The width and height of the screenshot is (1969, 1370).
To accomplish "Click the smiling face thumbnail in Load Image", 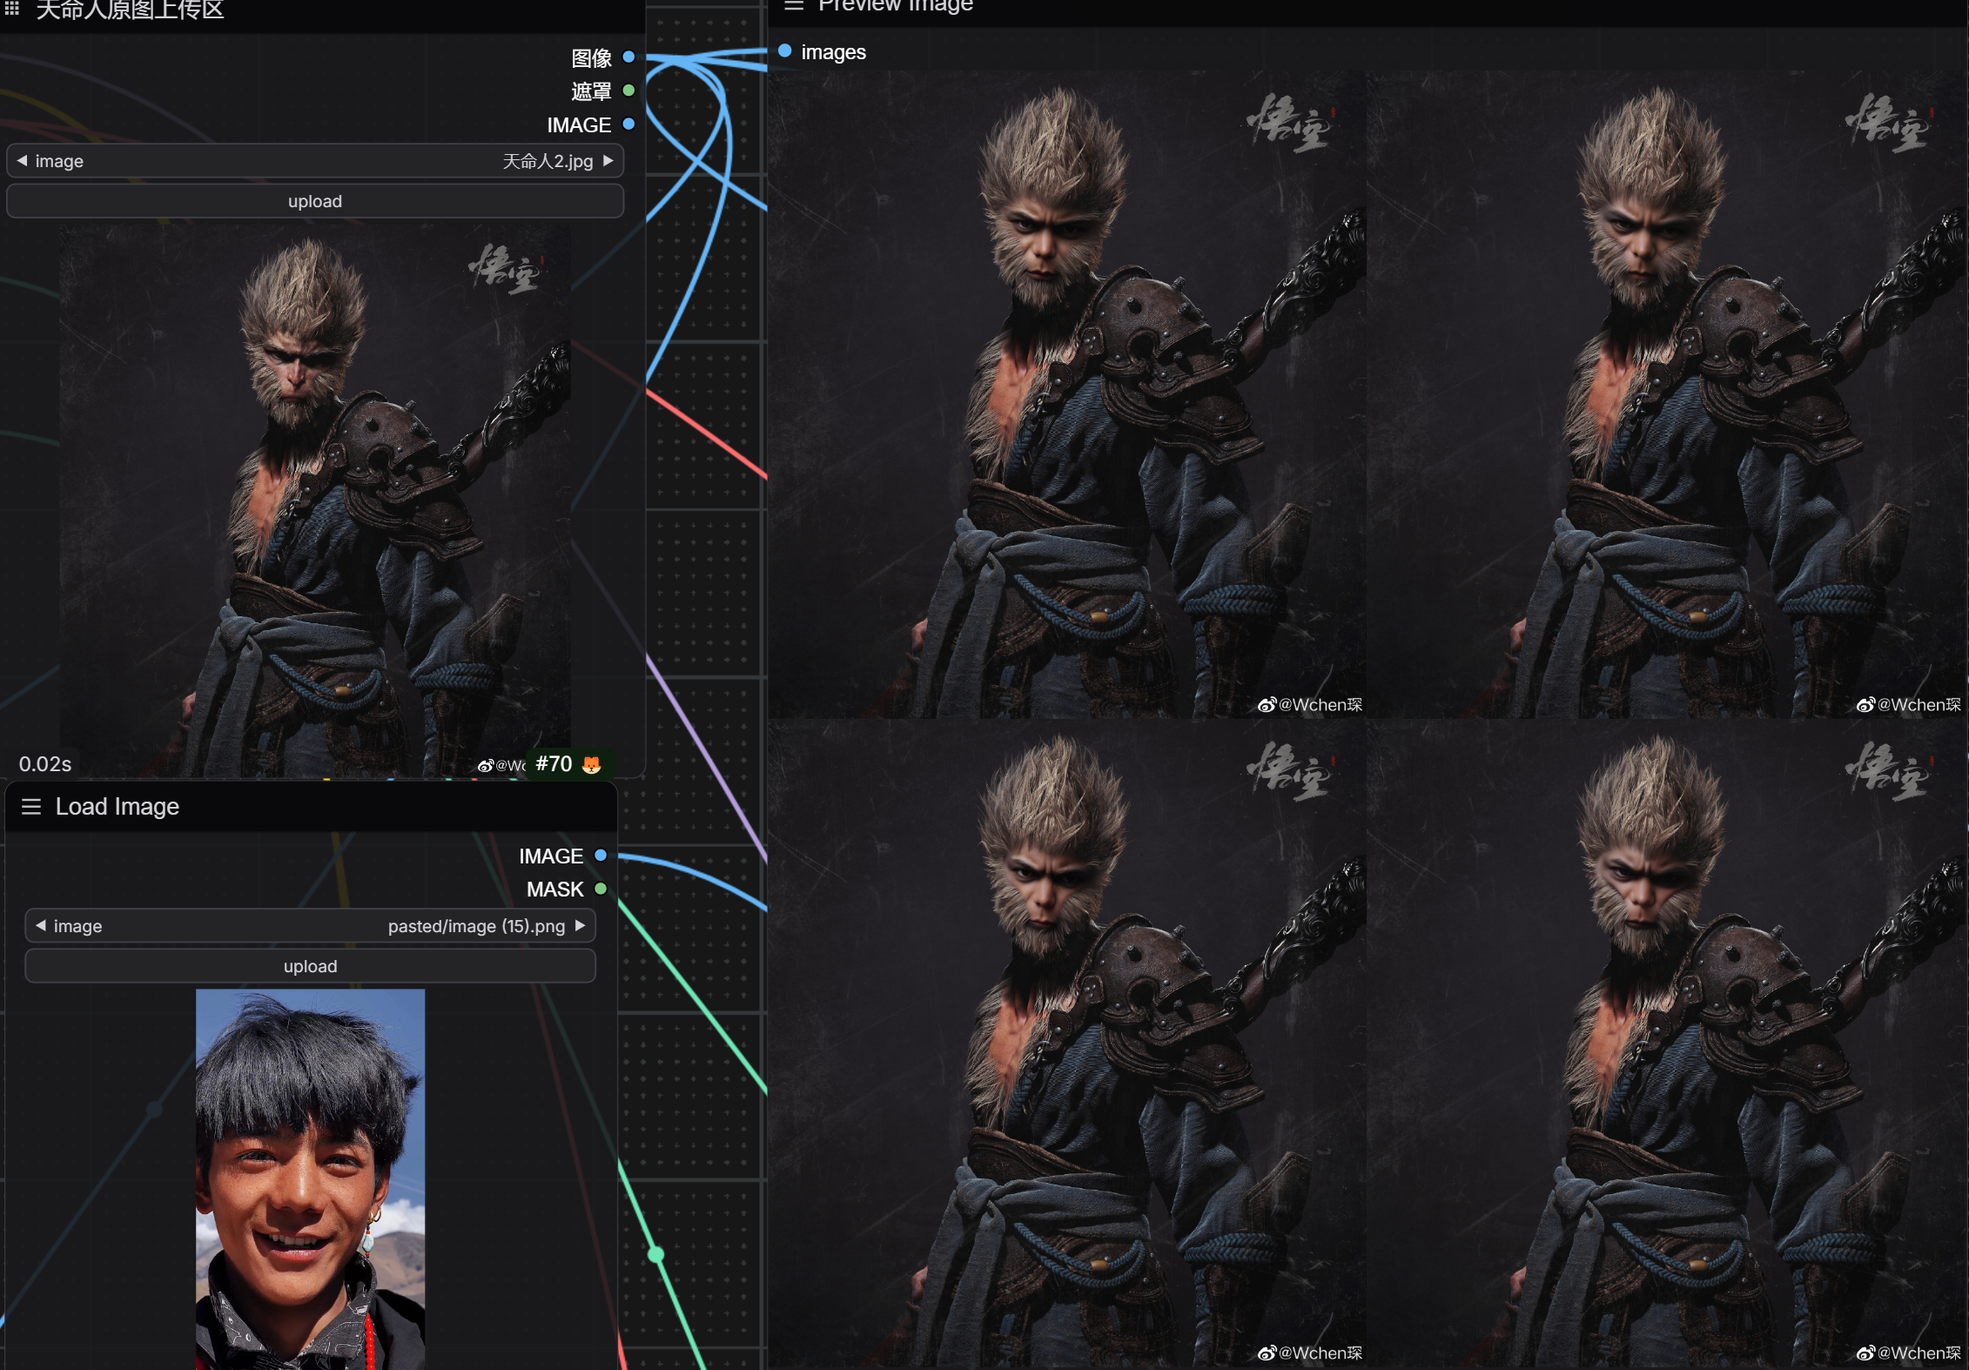I will pos(310,1179).
